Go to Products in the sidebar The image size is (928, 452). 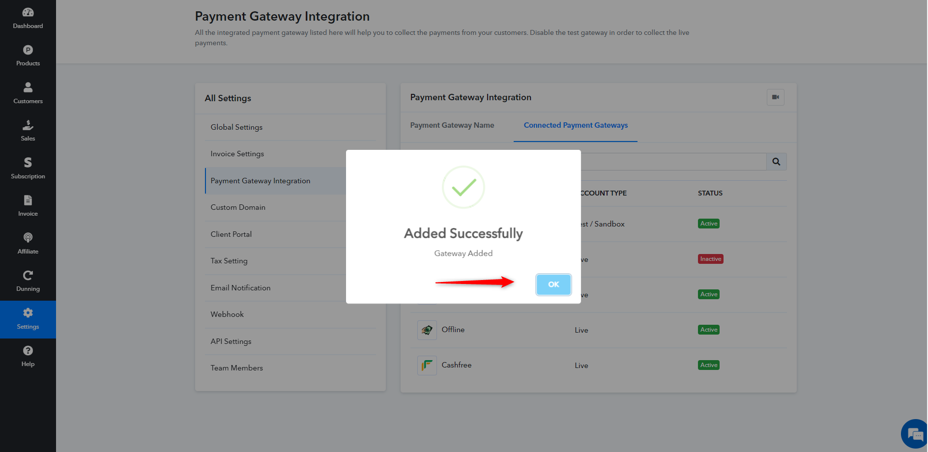28,56
